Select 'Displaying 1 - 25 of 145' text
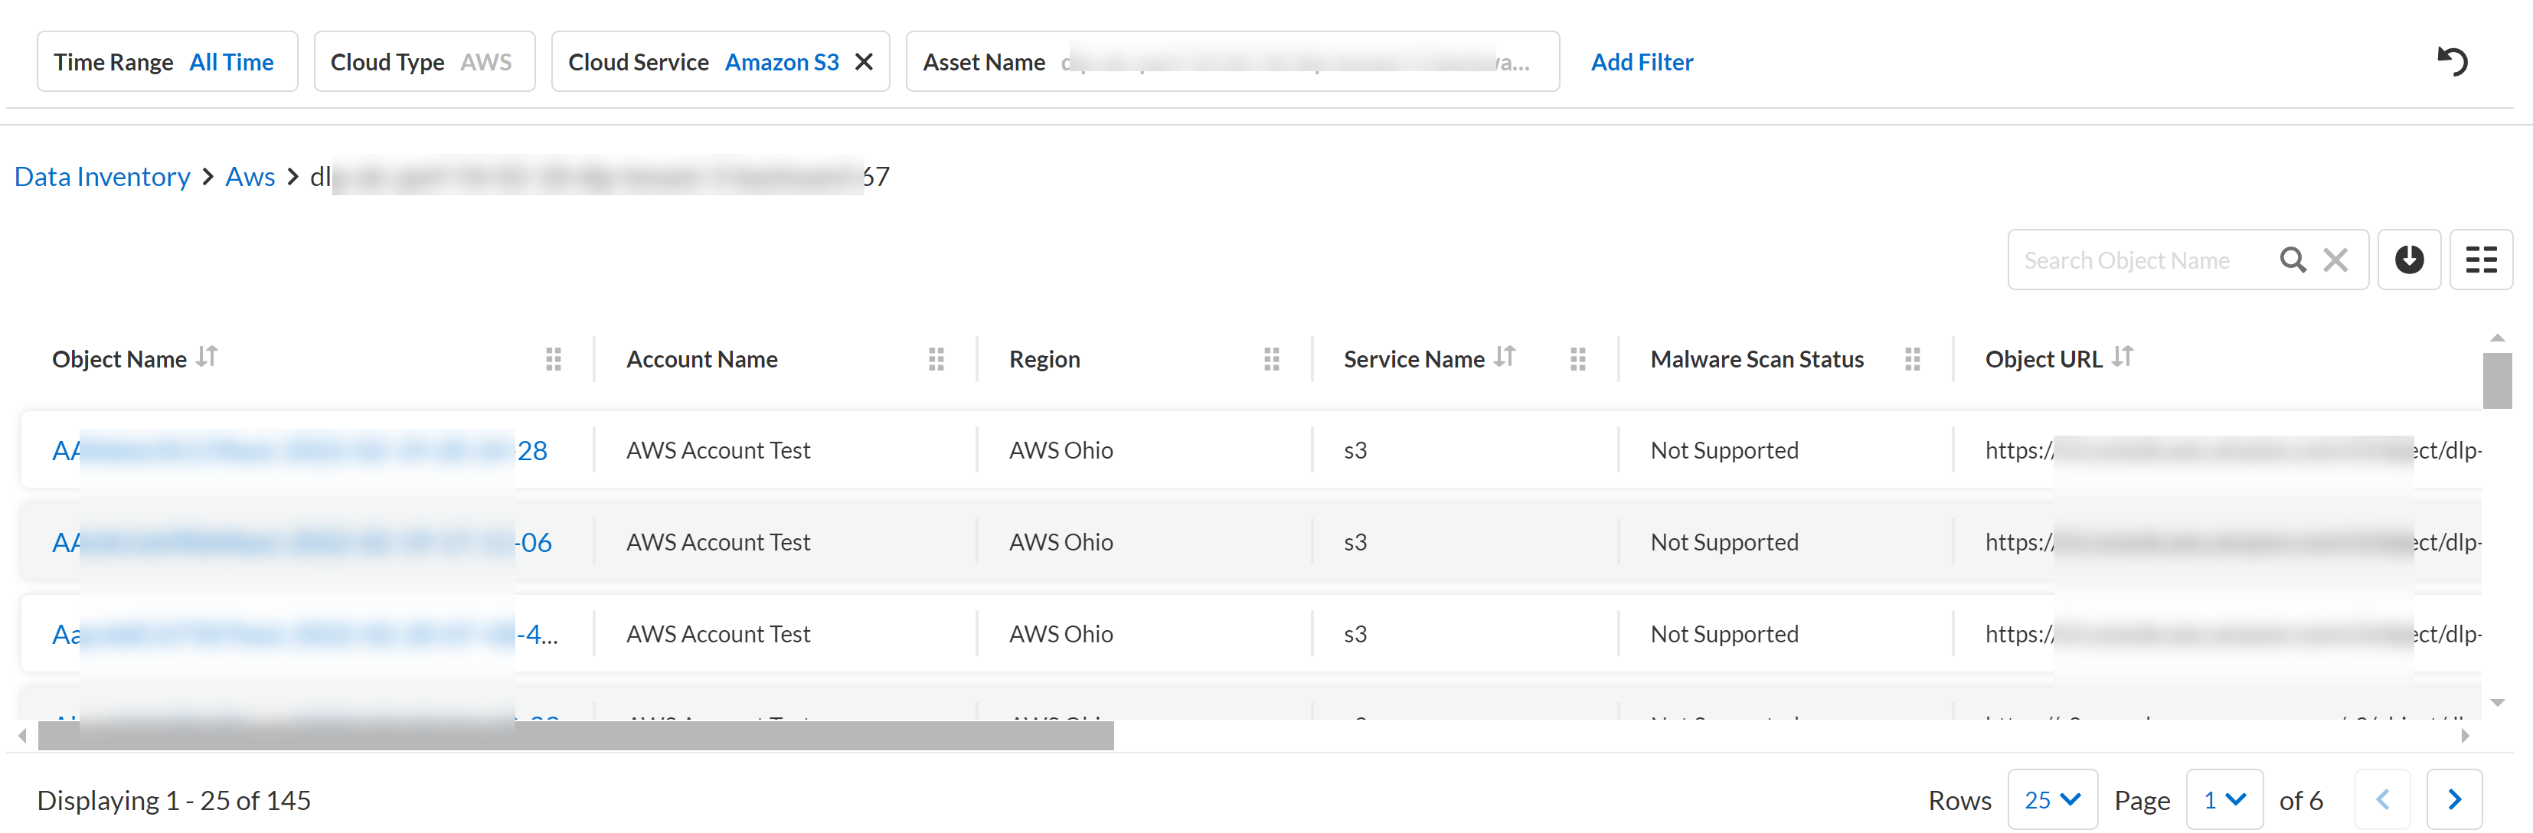The width and height of the screenshot is (2533, 833). (x=174, y=799)
